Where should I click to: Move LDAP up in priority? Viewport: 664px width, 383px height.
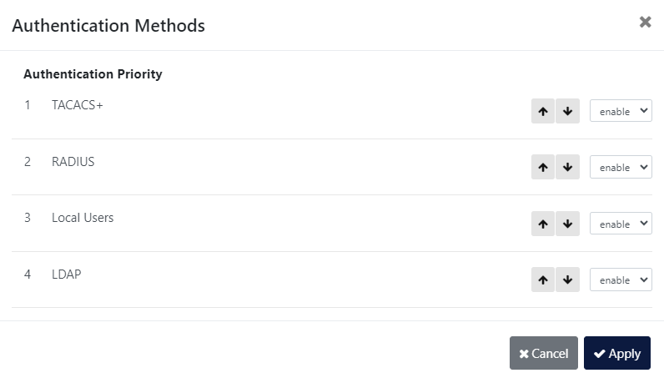pyautogui.click(x=543, y=280)
